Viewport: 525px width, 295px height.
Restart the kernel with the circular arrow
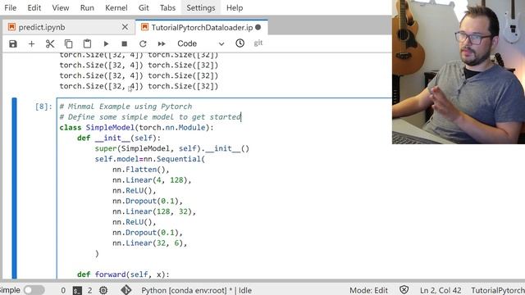click(x=143, y=43)
